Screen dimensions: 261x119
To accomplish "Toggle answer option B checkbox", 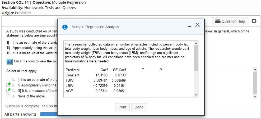I will pyautogui.click(x=8, y=86).
